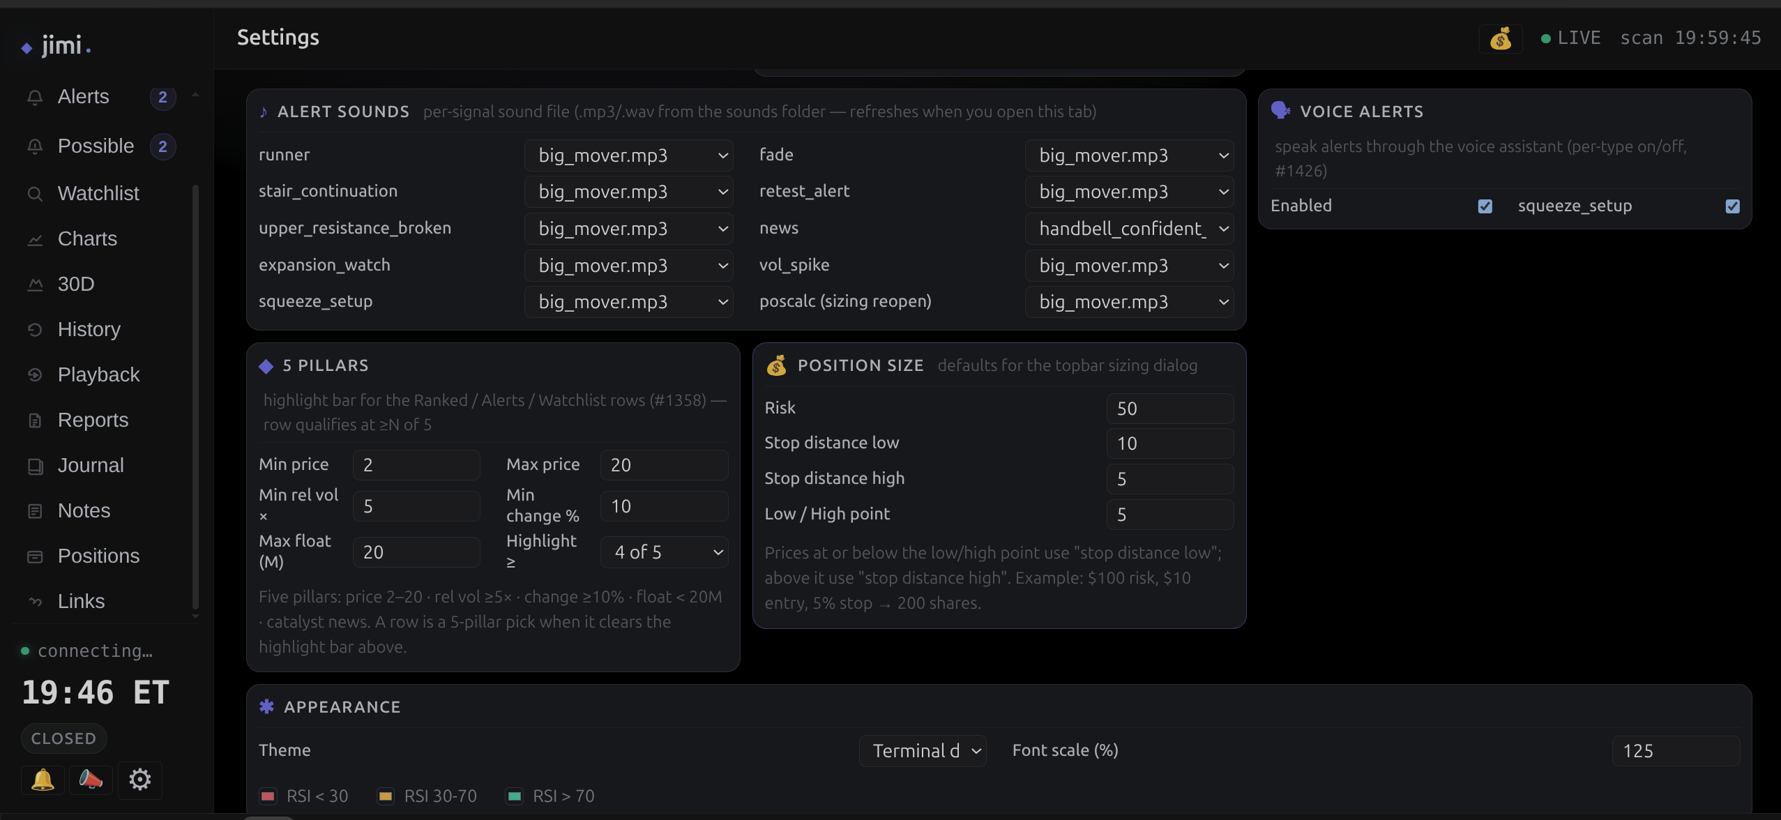Click the megaphone icon in sidebar footer
This screenshot has width=1781, height=820.
[91, 780]
